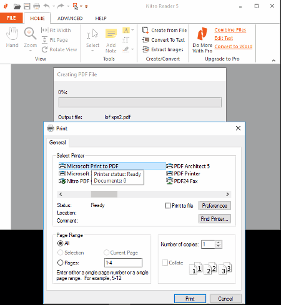This screenshot has width=281, height=305.
Task: Switch to the ADVANCED ribbon tab
Action: (x=70, y=18)
